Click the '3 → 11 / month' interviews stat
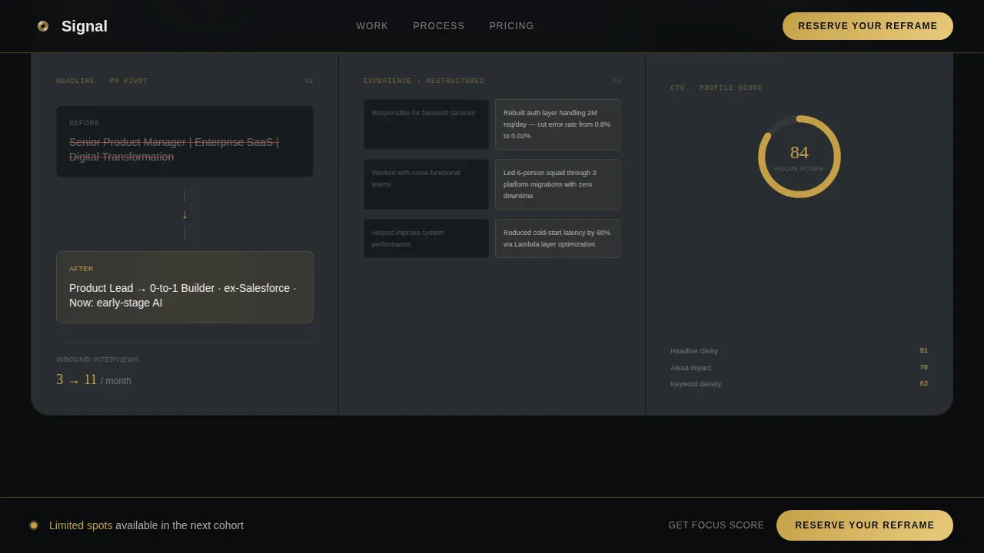984x553 pixels. (x=94, y=380)
